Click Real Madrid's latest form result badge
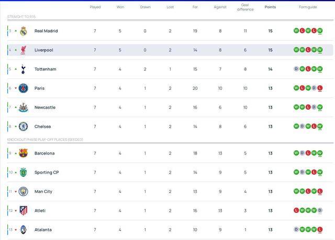The image size is (335, 240). point(320,31)
